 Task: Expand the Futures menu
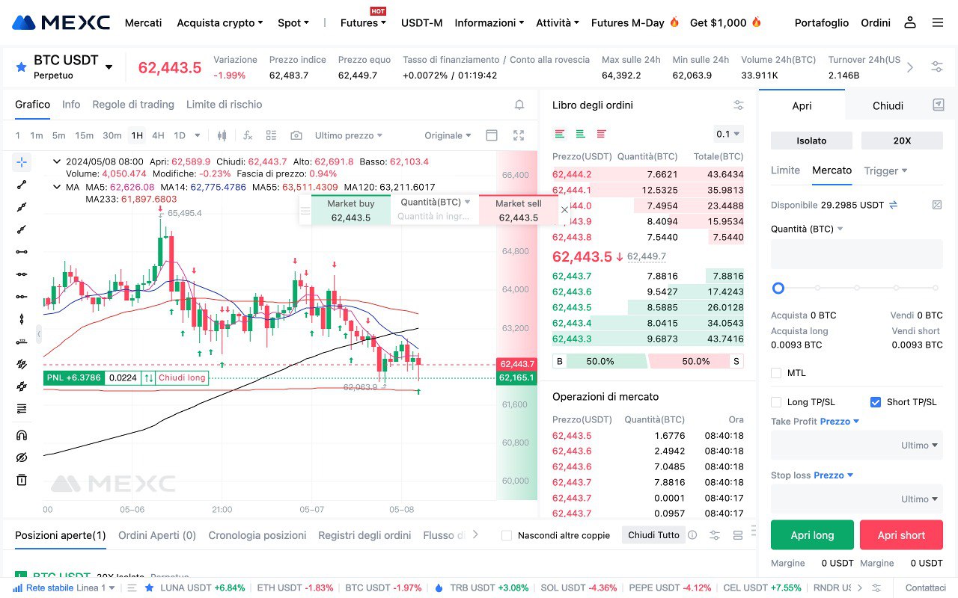(x=363, y=22)
